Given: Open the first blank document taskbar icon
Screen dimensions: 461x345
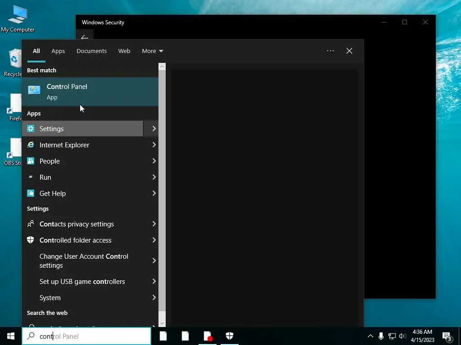Looking at the screenshot, I should (163, 336).
